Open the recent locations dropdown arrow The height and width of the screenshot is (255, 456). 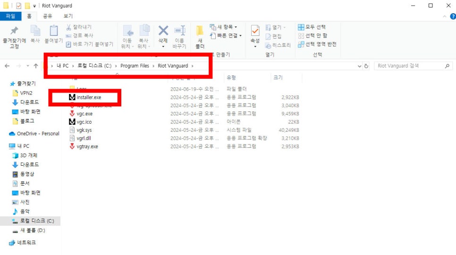tap(28, 66)
